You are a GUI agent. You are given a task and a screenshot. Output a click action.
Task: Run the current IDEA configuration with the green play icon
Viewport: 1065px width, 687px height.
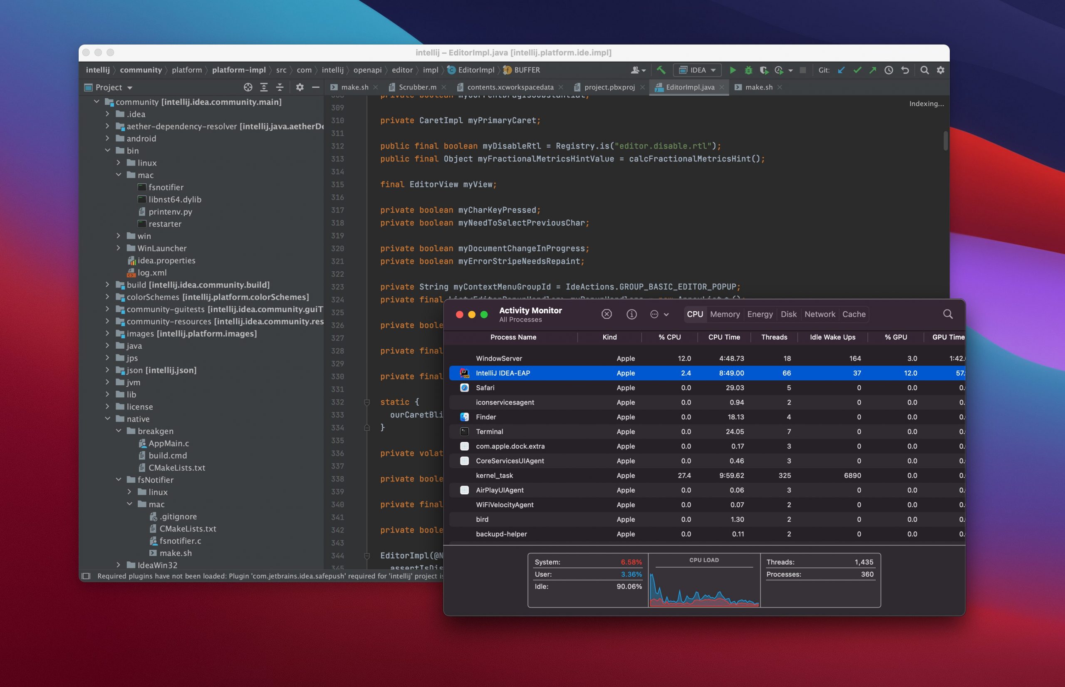pos(733,70)
